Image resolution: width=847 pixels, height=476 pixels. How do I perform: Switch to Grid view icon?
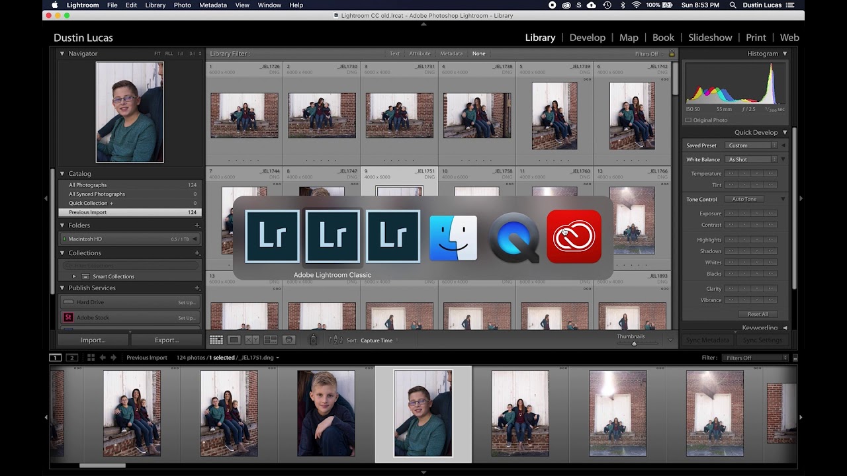(x=216, y=340)
